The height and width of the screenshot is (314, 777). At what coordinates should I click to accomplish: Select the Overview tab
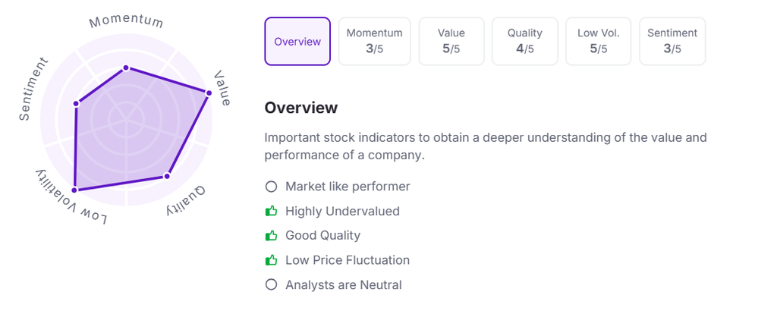(297, 42)
